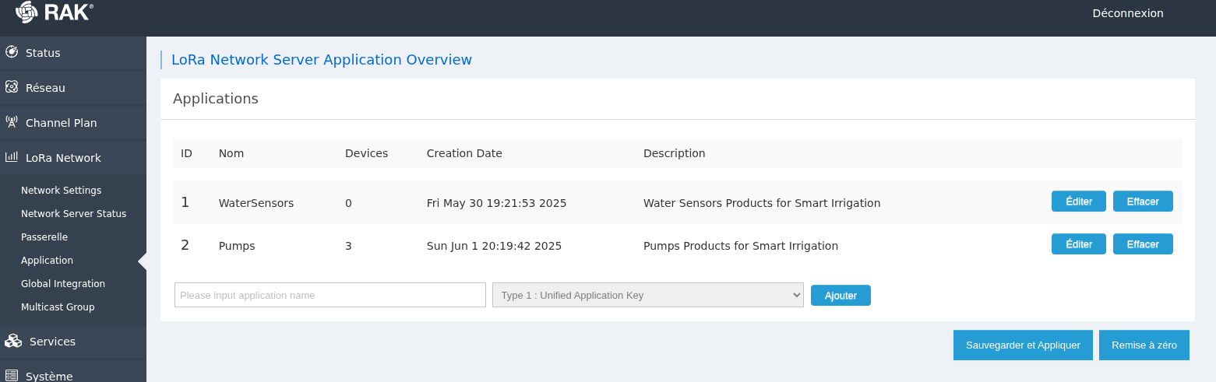Focus the application name input field
Viewport: 1216px width, 382px height.
pyautogui.click(x=330, y=295)
